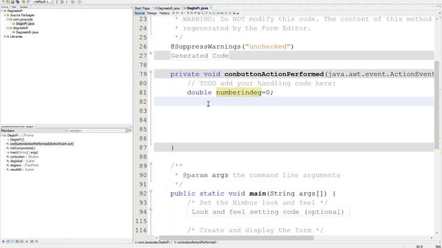Click the Undo icon in main toolbar
The width and height of the screenshot is (442, 248).
click(x=23, y=1)
